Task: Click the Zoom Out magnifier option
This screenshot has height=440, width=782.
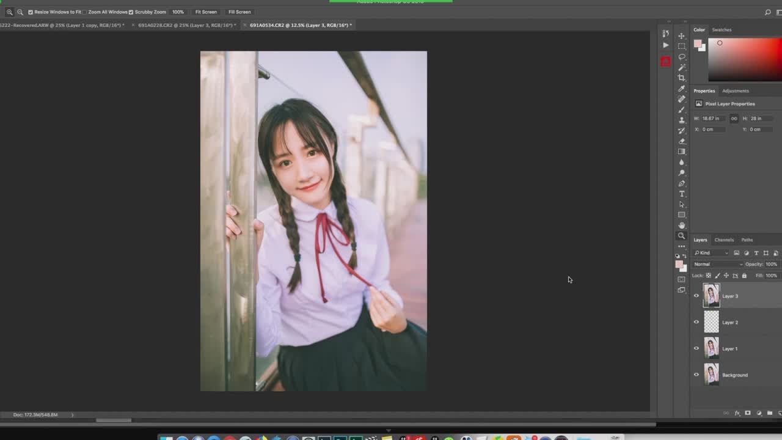Action: click(x=20, y=12)
